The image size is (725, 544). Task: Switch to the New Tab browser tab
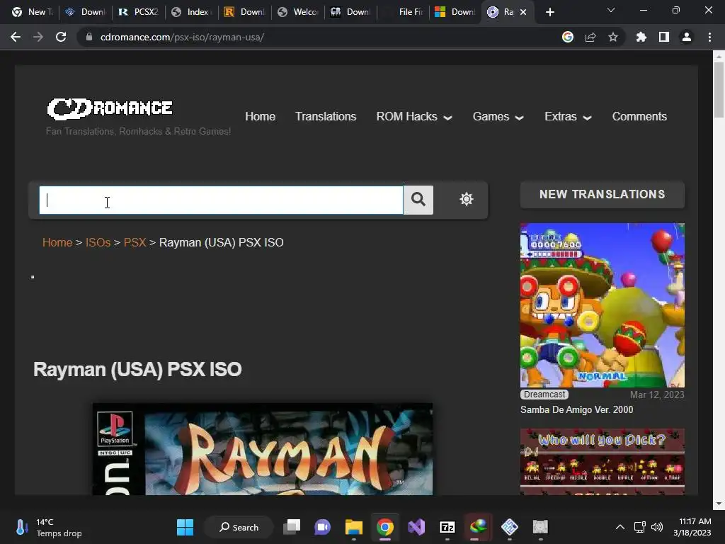coord(32,12)
